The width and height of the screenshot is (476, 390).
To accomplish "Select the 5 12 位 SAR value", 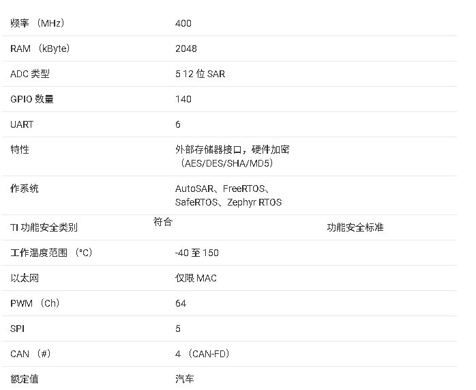I will coord(200,74).
